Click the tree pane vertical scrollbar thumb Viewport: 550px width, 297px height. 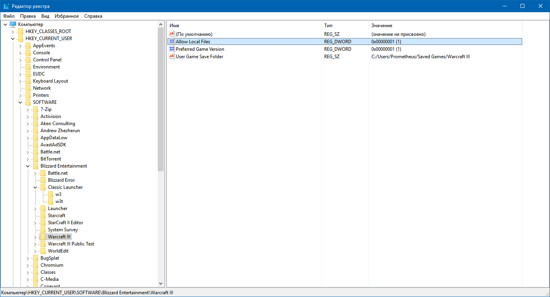(161, 100)
